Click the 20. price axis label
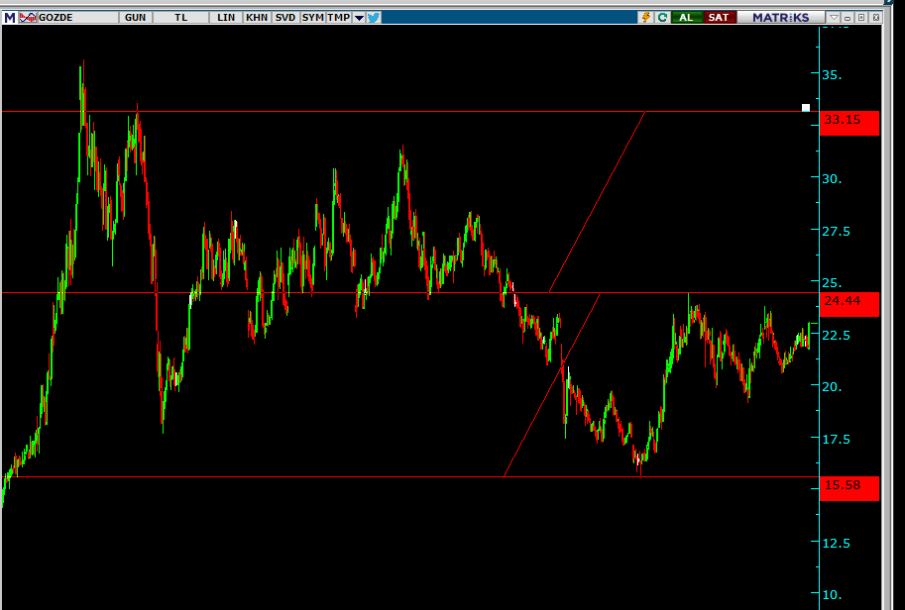The width and height of the screenshot is (905, 610). 832,387
